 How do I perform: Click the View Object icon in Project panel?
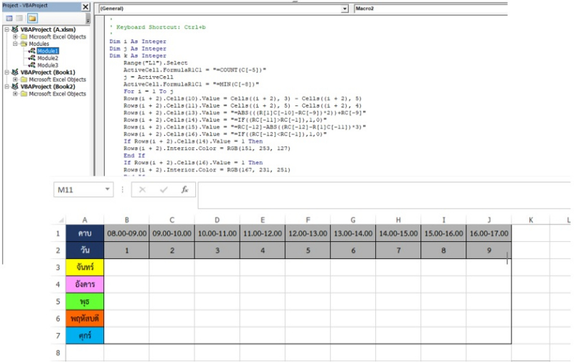click(x=19, y=19)
